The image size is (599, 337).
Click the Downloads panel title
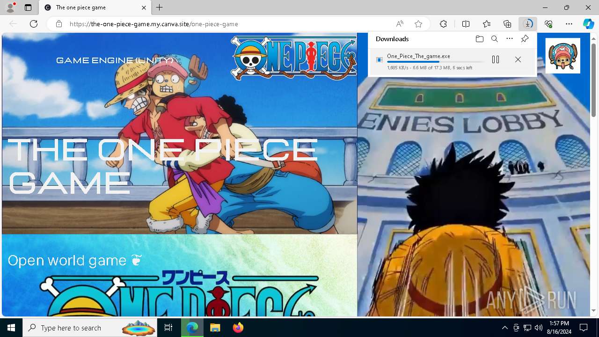[392, 39]
